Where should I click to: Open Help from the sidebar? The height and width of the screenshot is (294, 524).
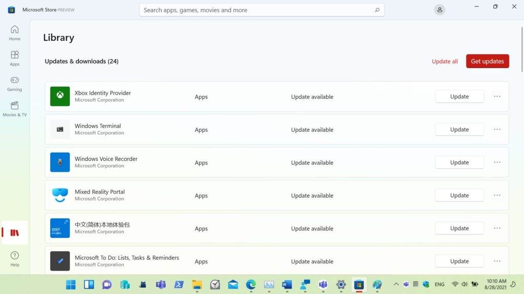click(14, 258)
